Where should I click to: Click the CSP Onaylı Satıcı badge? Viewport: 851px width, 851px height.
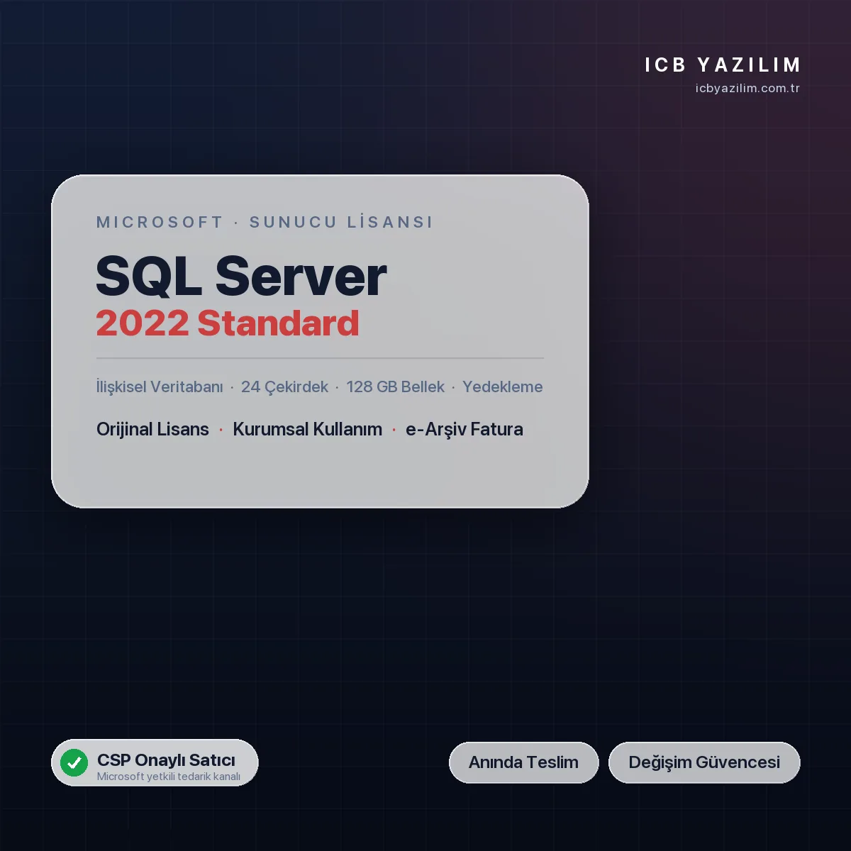155,762
